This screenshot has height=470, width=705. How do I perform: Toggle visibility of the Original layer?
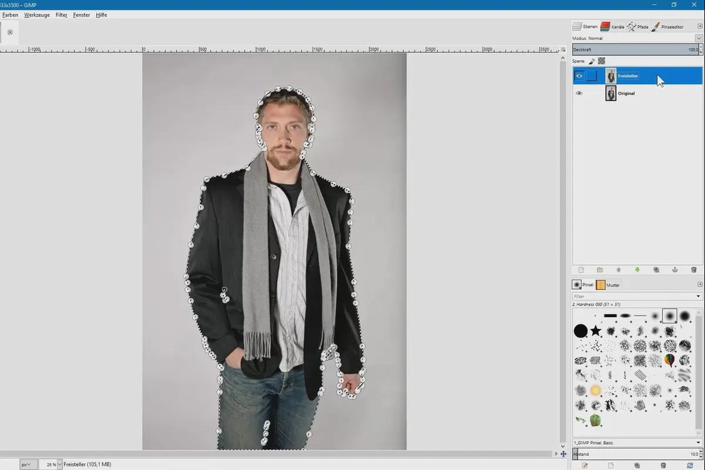tap(579, 93)
